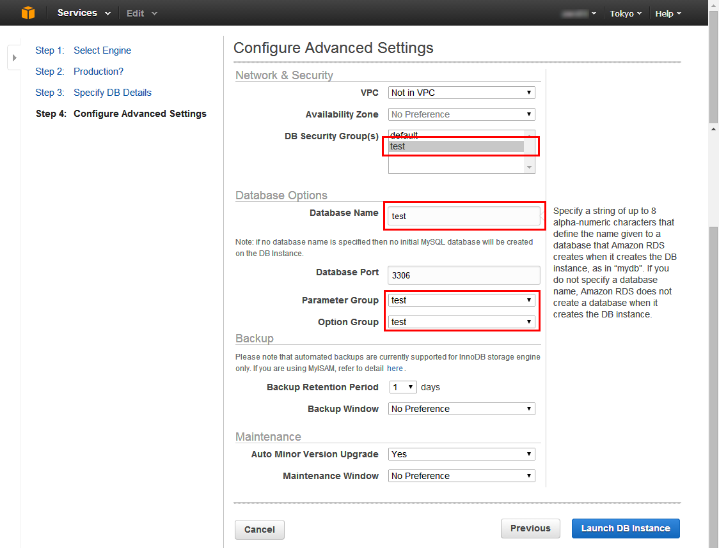Click the AWS orange cube logo
The height and width of the screenshot is (548, 719).
(28, 13)
